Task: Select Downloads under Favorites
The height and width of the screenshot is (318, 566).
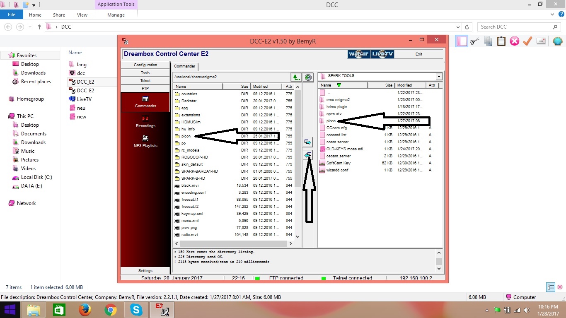Action: [33, 73]
